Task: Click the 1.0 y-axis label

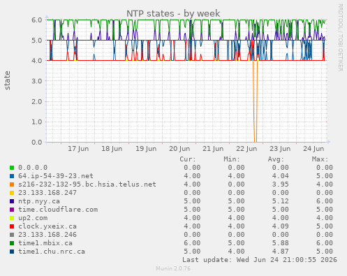Action: [x=37, y=122]
